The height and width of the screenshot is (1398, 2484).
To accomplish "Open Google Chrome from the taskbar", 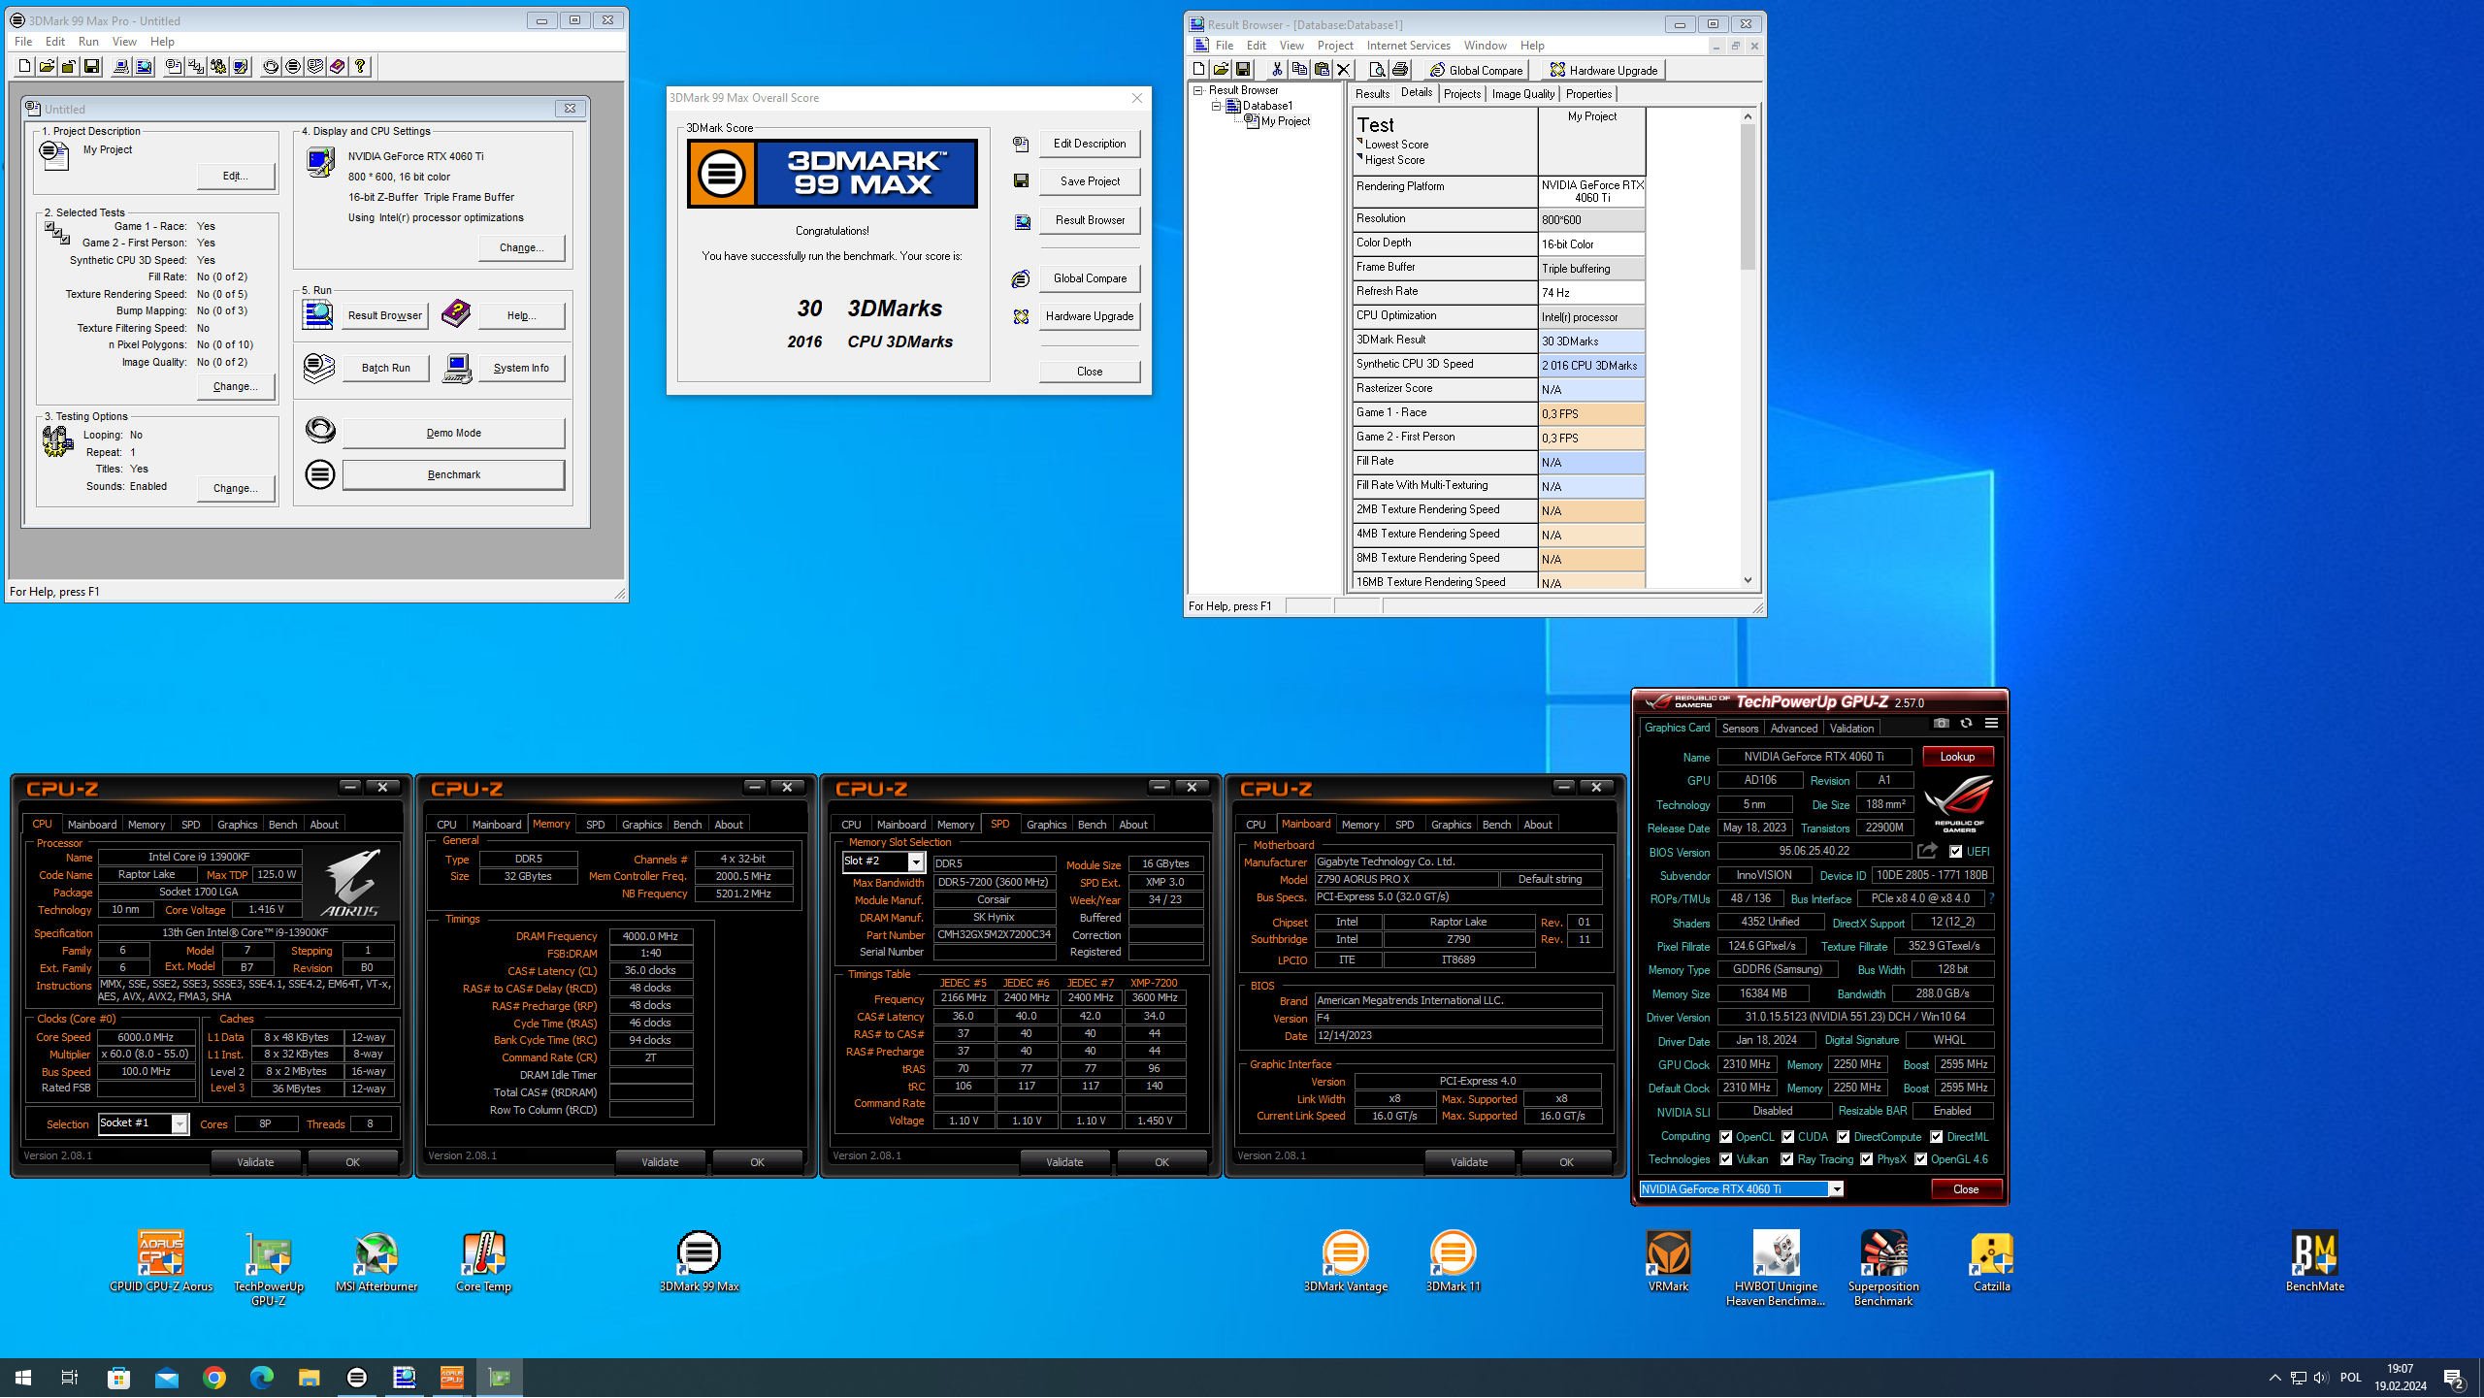I will pyautogui.click(x=214, y=1378).
